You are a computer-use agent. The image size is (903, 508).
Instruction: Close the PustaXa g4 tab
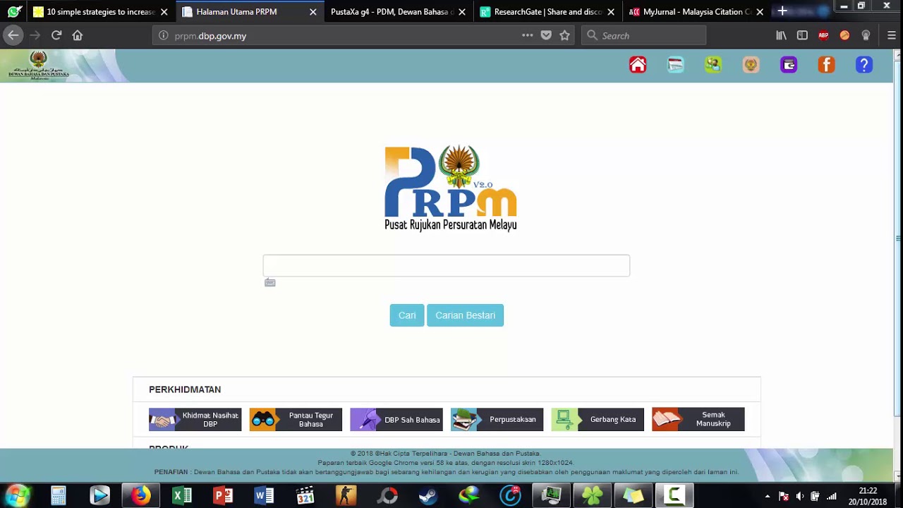click(x=462, y=12)
